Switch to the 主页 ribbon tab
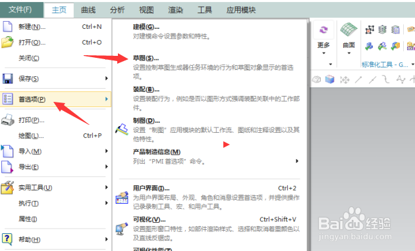 59,10
